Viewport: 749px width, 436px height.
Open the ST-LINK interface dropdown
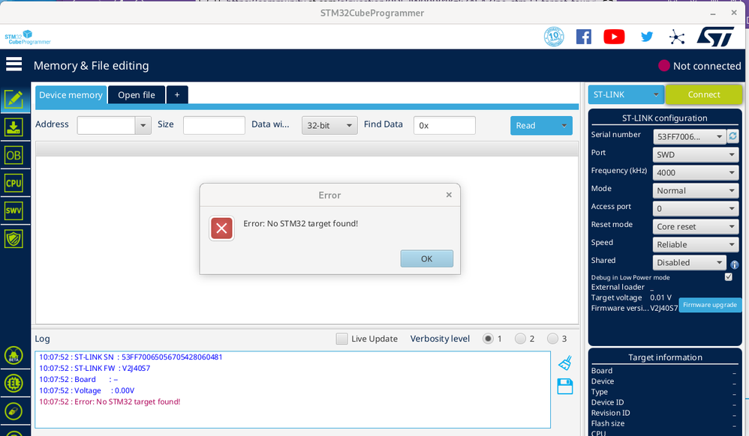(x=626, y=94)
